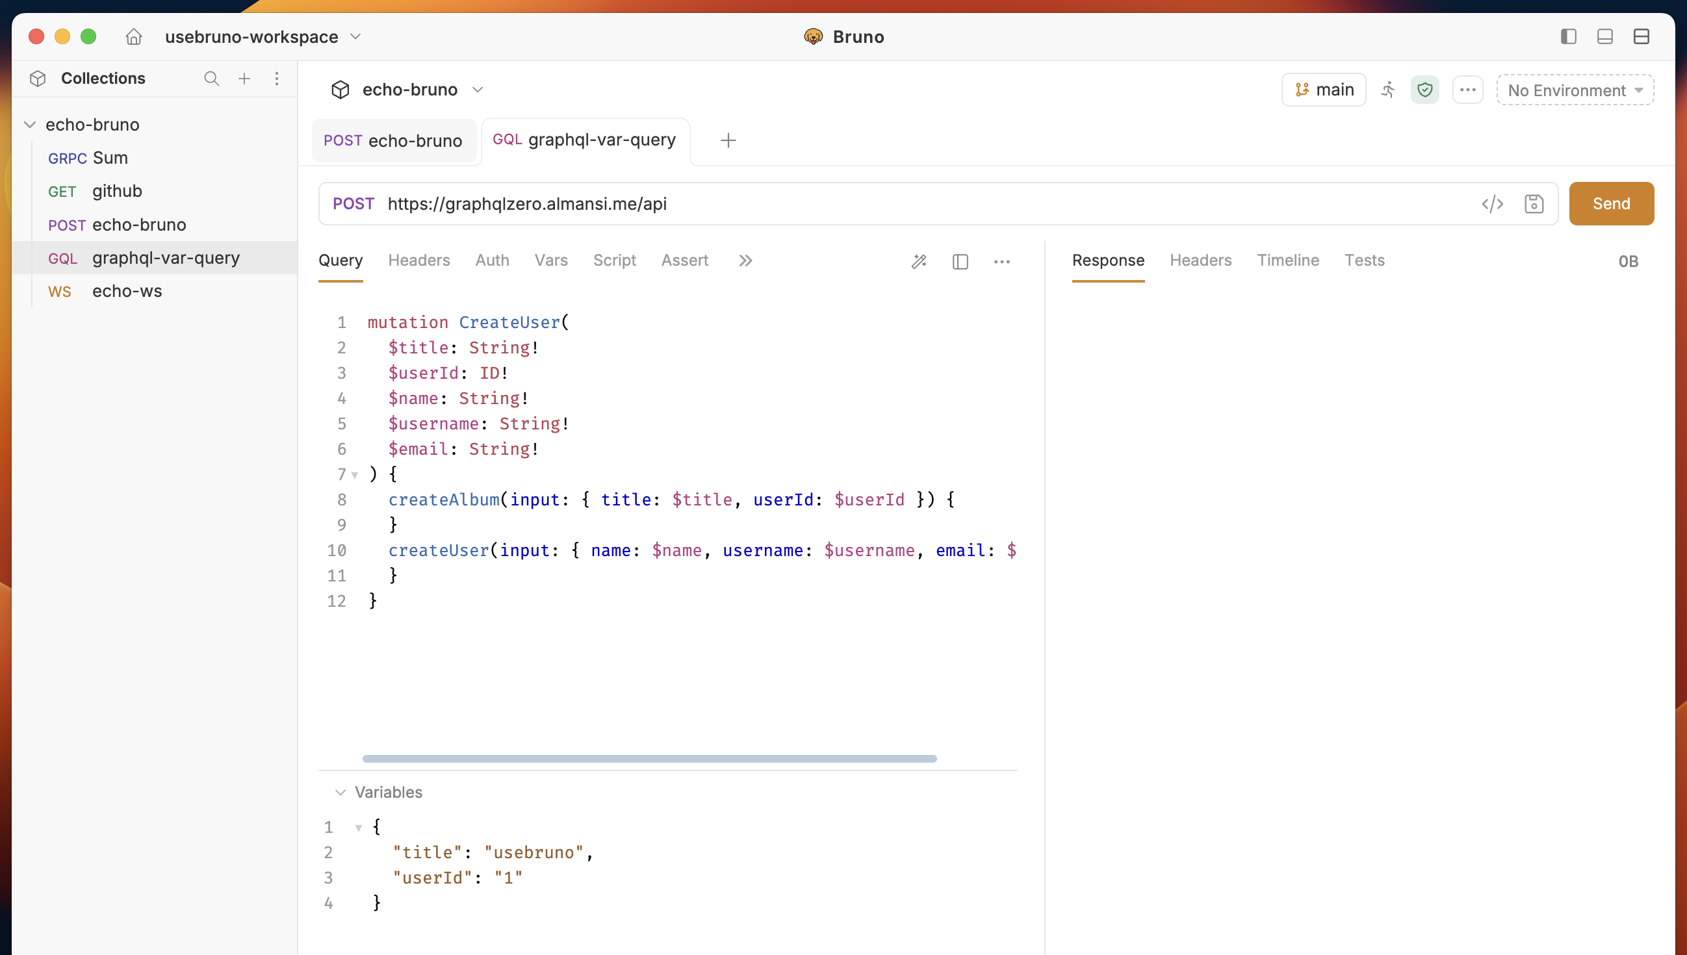The image size is (1687, 955).
Task: Open the No Environment dropdown
Action: pyautogui.click(x=1575, y=90)
